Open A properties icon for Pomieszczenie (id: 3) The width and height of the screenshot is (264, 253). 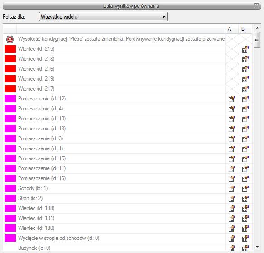(x=232, y=138)
